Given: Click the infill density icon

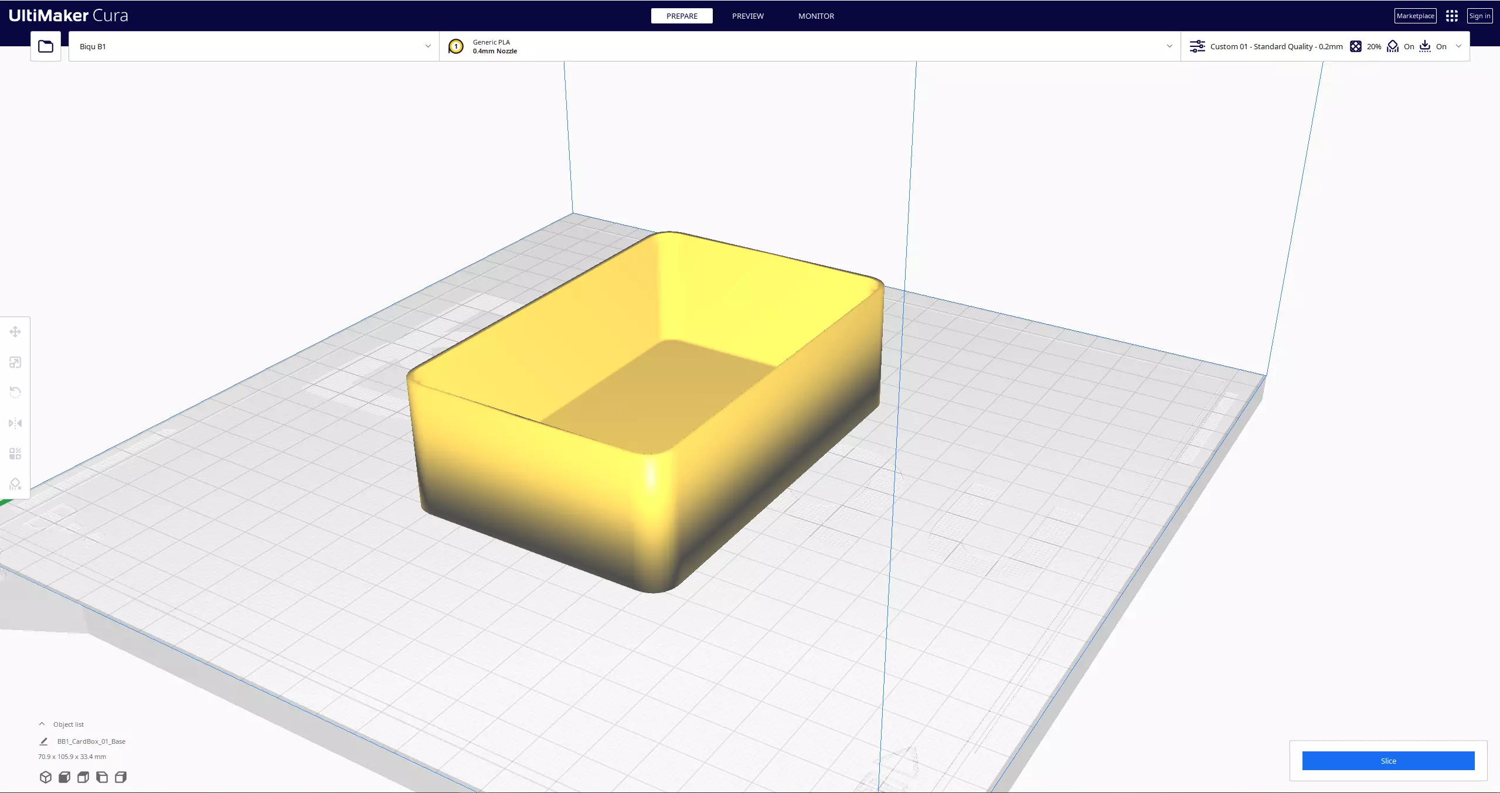Looking at the screenshot, I should click(1356, 46).
